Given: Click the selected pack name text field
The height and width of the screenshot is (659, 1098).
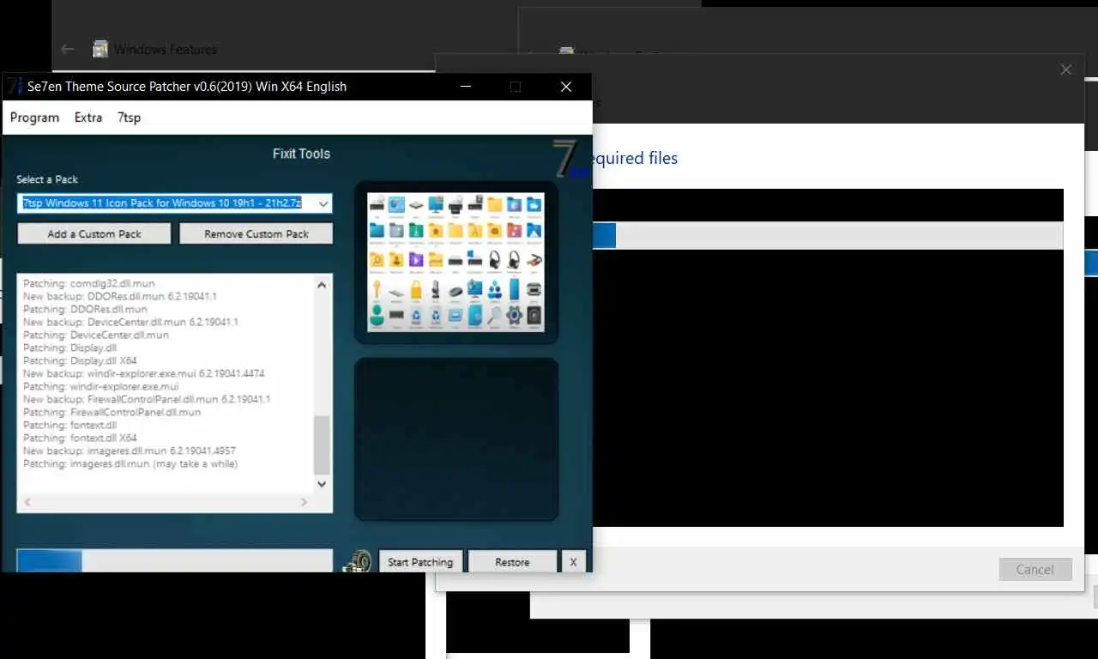Looking at the screenshot, I should point(166,203).
